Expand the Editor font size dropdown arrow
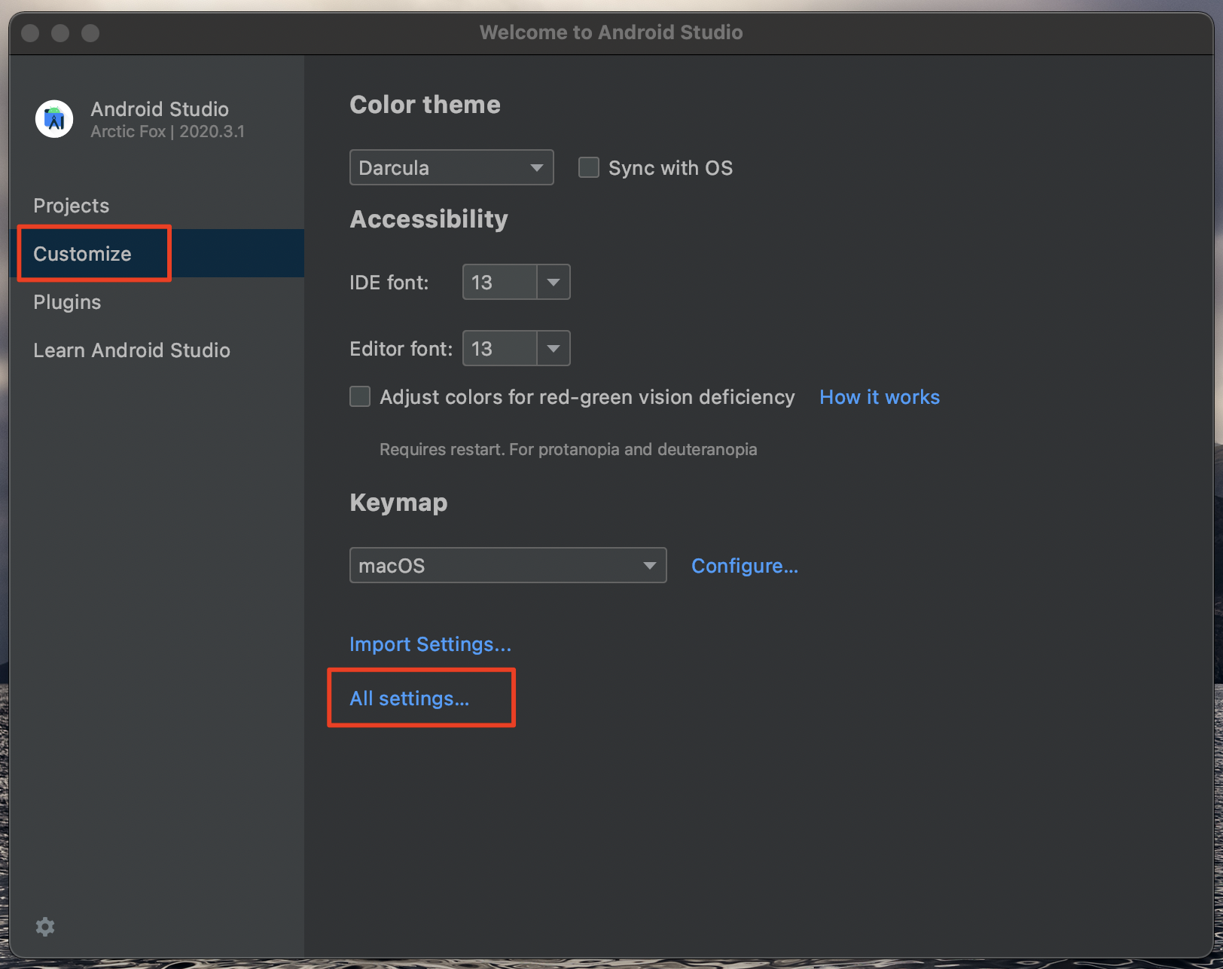The height and width of the screenshot is (969, 1223). 554,348
